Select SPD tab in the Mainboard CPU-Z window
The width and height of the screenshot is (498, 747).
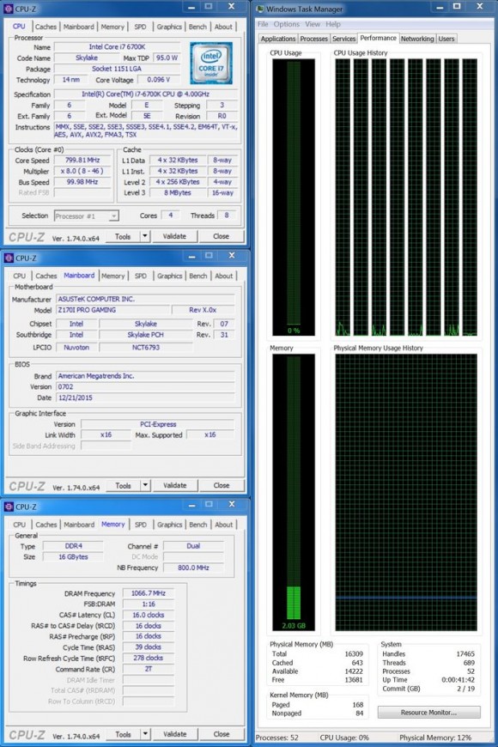coord(141,276)
